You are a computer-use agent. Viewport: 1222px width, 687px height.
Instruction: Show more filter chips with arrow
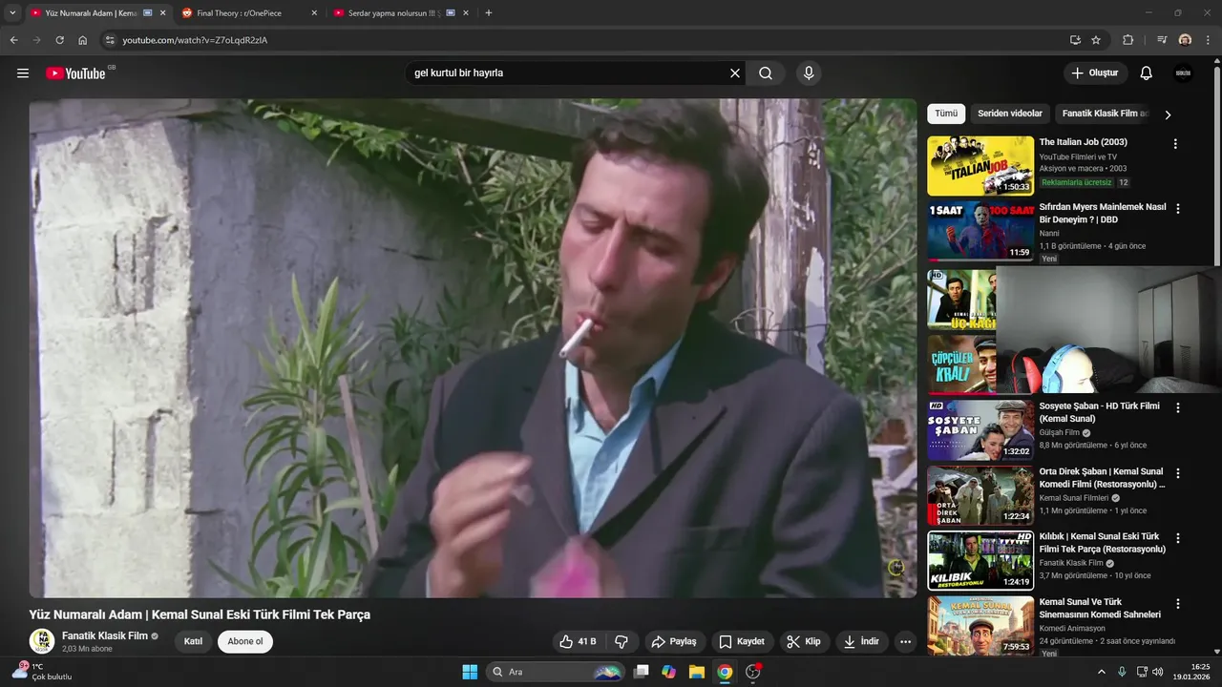point(1168,114)
